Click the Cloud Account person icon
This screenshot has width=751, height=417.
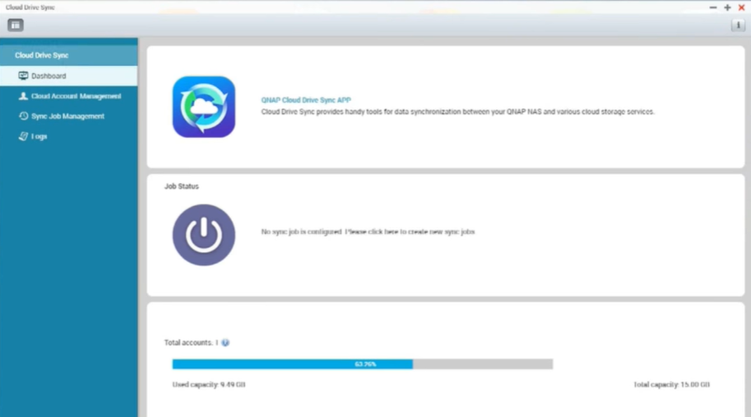(x=23, y=96)
